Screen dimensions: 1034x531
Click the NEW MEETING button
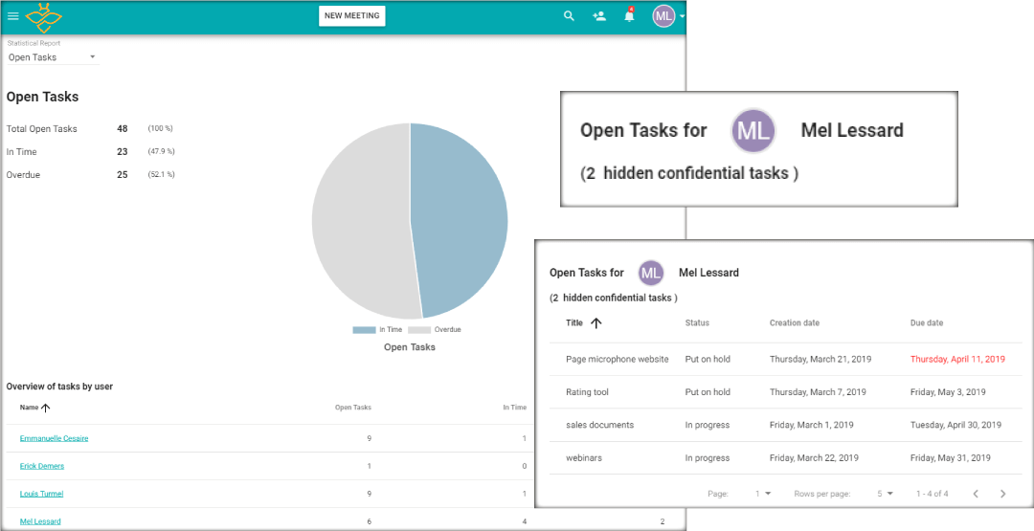pyautogui.click(x=352, y=16)
